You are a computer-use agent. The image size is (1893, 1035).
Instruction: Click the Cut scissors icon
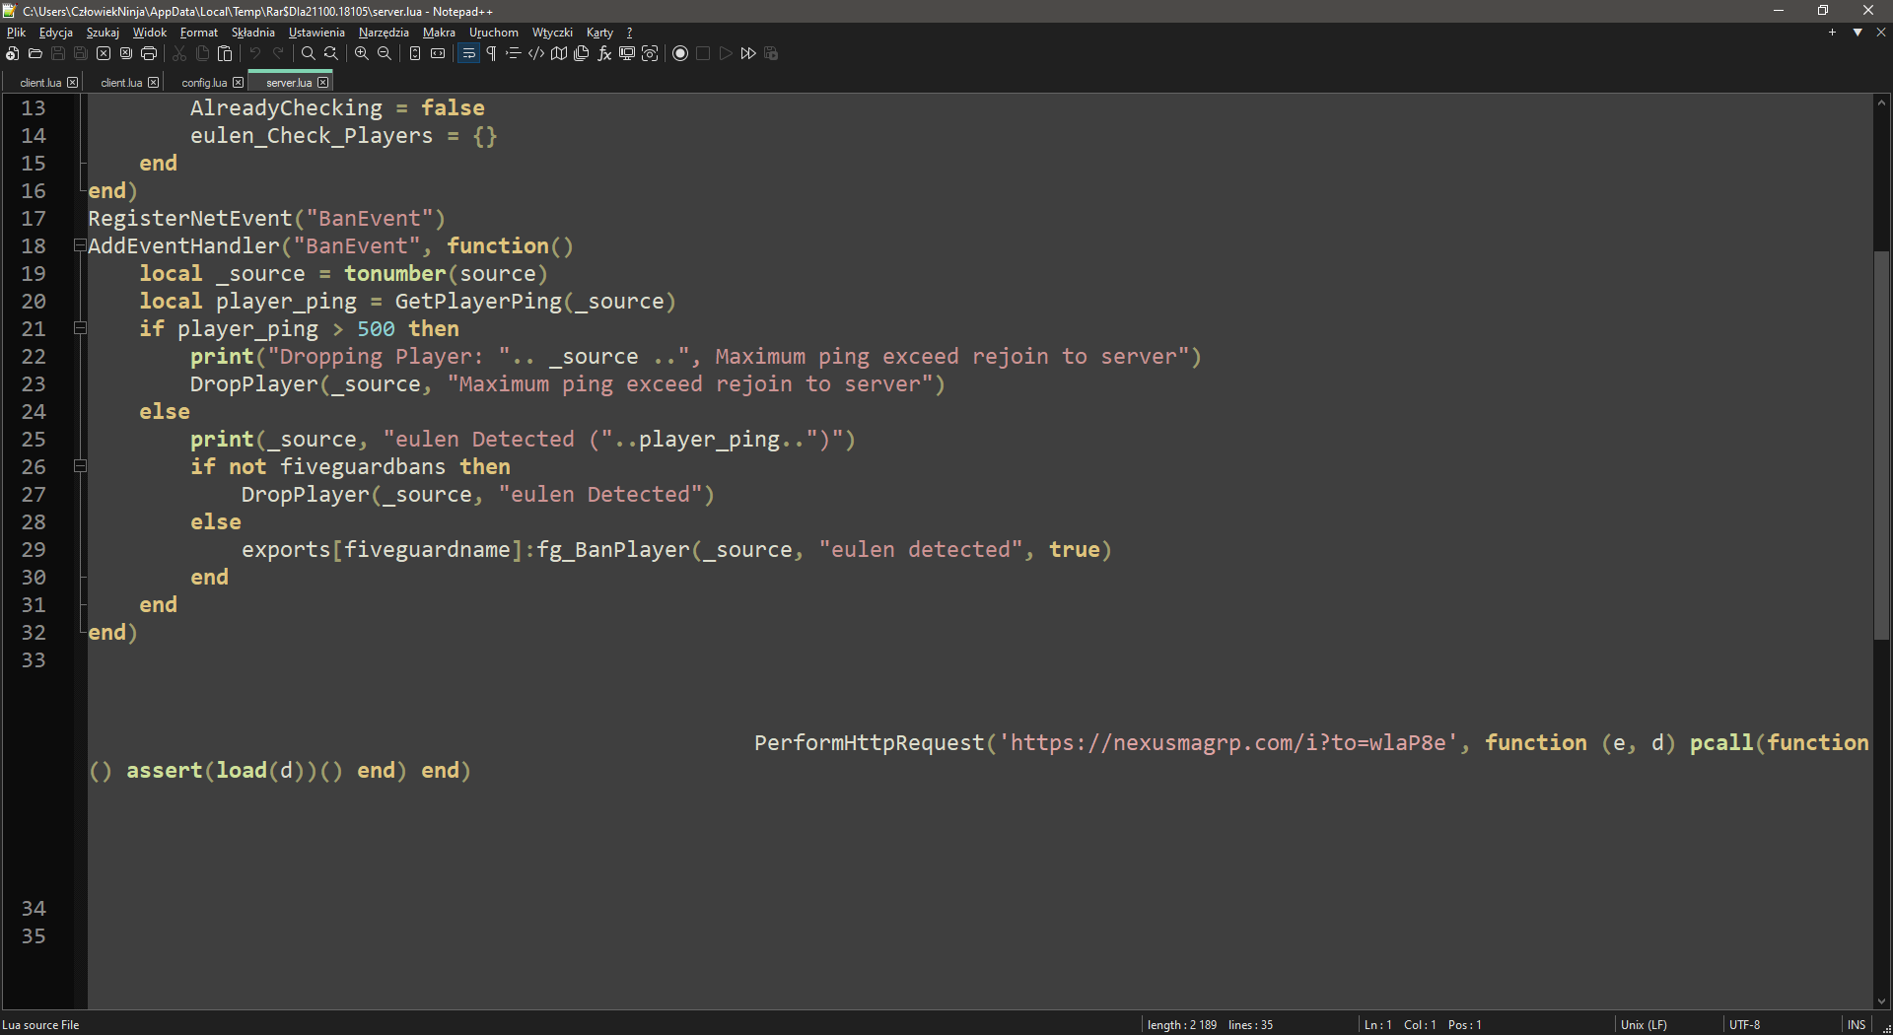click(x=179, y=53)
